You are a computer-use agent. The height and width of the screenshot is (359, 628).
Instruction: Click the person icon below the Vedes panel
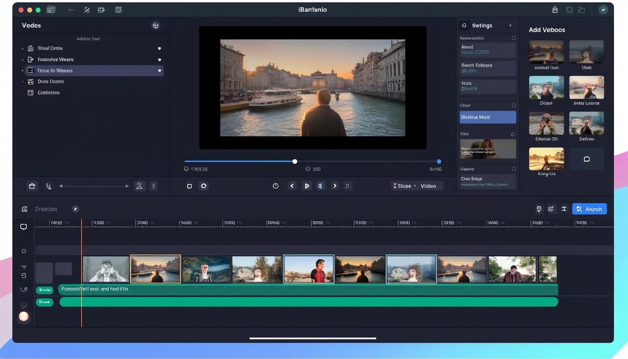139,186
